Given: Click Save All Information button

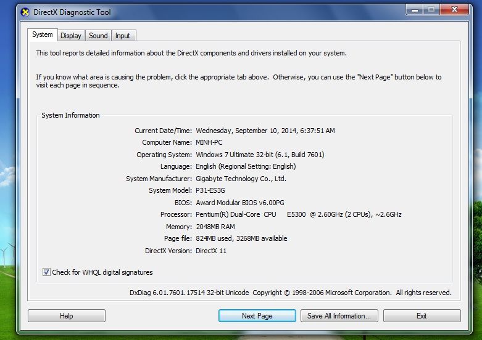Looking at the screenshot, I should 339,316.
